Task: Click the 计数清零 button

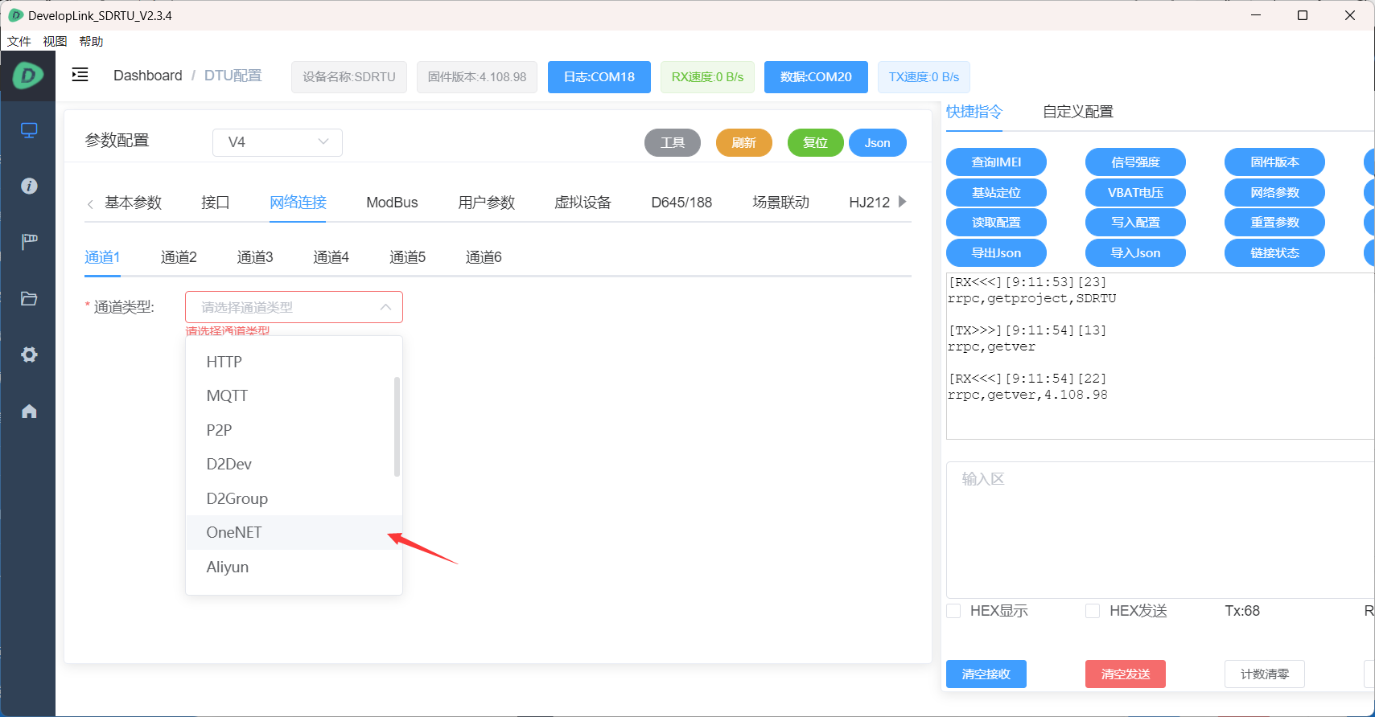Action: [x=1265, y=674]
